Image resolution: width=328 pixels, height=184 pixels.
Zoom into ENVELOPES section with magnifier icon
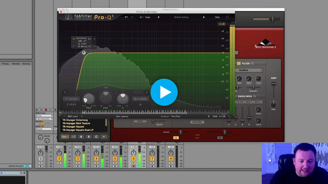pyautogui.click(x=255, y=96)
